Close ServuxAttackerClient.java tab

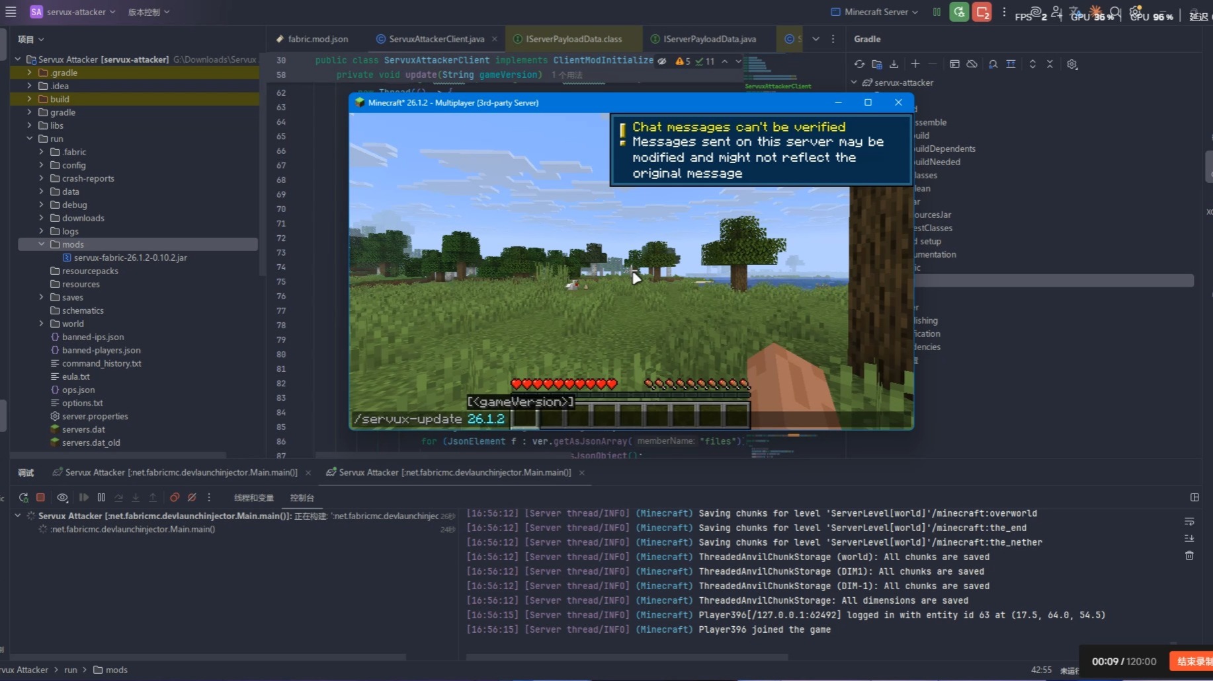coord(494,39)
